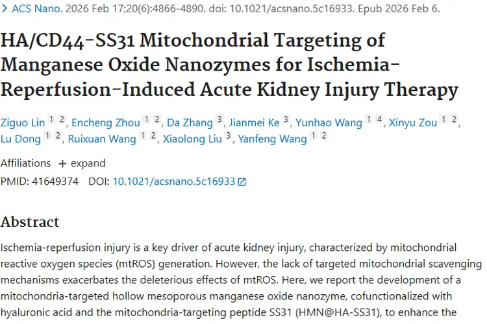The width and height of the screenshot is (487, 324).
Task: Select author Encheng Zhou
Action: tap(104, 122)
